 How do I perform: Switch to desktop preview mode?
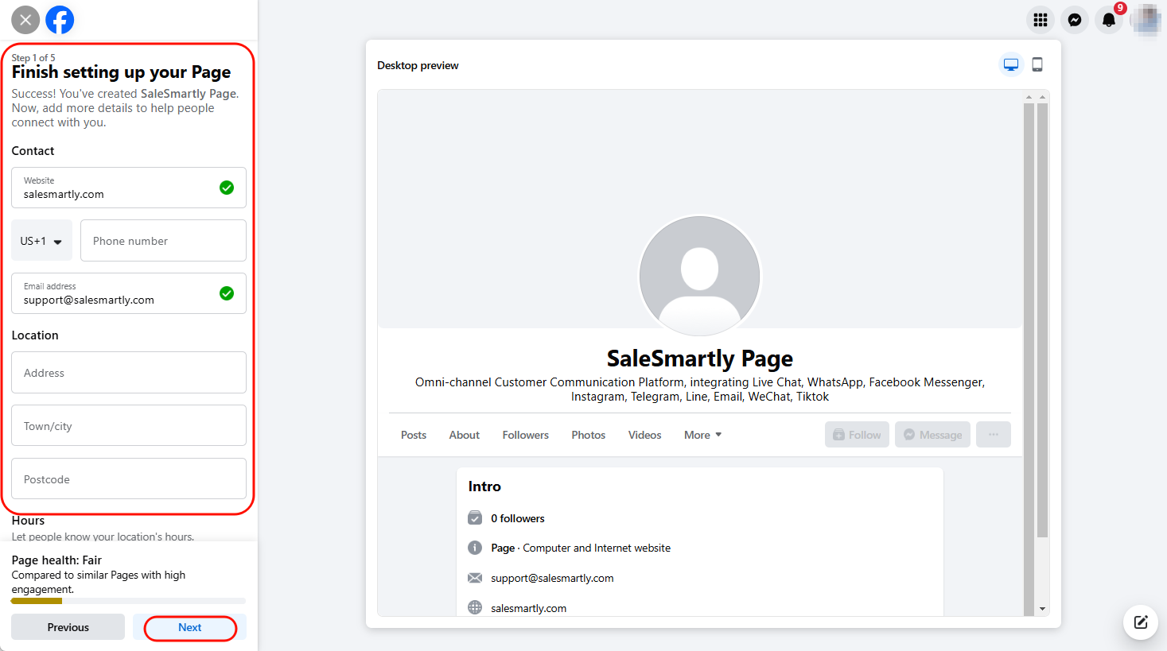[1011, 64]
